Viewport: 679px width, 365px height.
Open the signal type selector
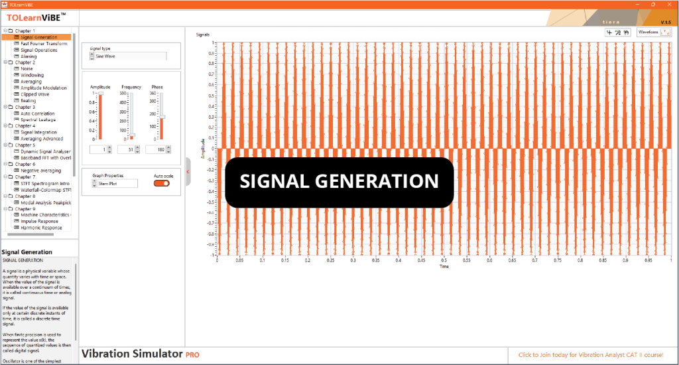[129, 57]
